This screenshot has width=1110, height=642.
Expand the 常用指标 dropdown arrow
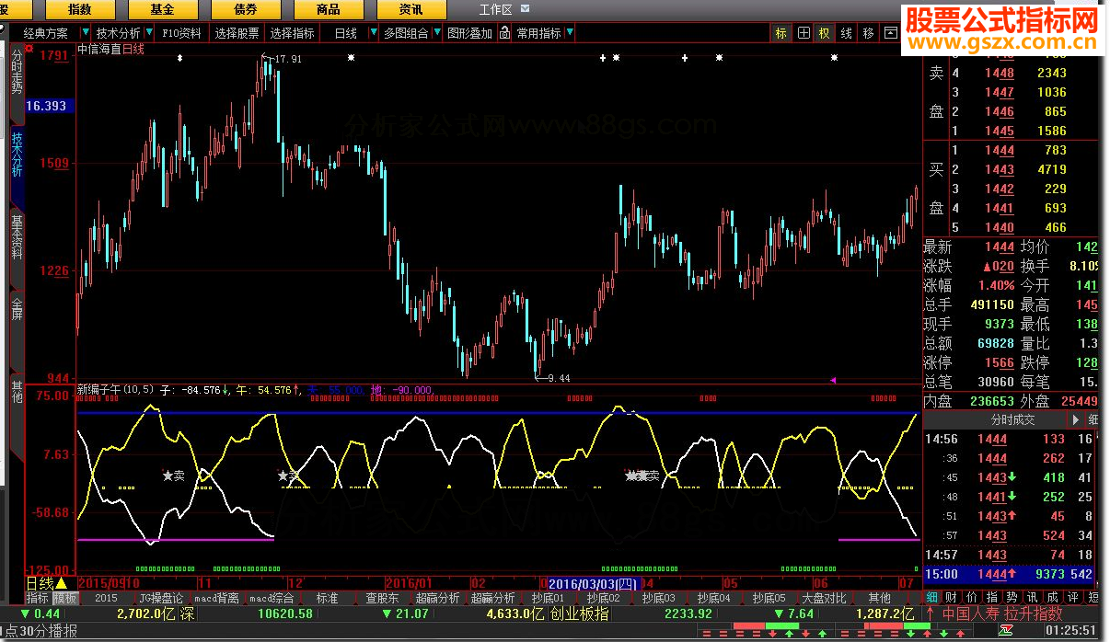click(x=571, y=33)
